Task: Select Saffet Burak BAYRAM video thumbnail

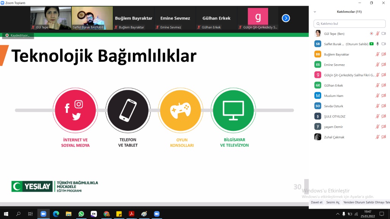Action: coord(92,18)
